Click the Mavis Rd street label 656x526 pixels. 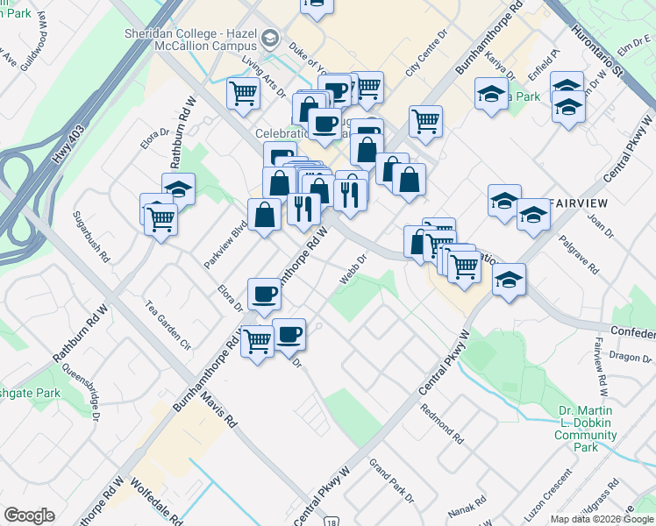218,409
